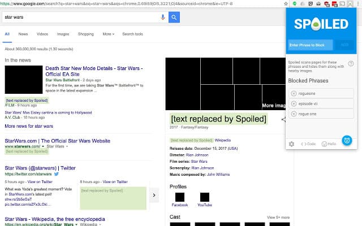The image size is (362, 226).
Task: Activate voice search microphone icon
Action: pyautogui.click(x=163, y=18)
